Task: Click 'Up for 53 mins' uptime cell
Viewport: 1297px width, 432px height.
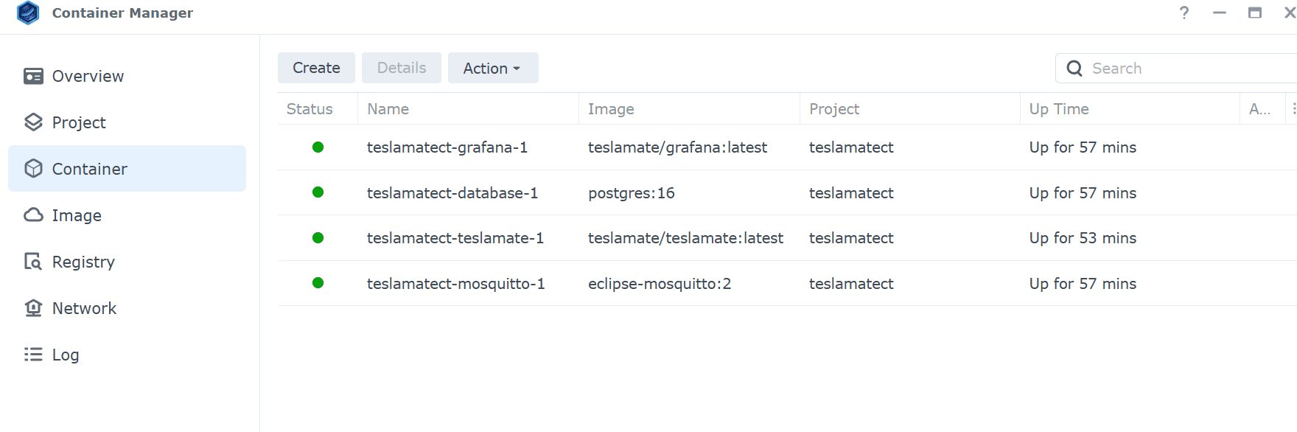Action: click(x=1083, y=238)
